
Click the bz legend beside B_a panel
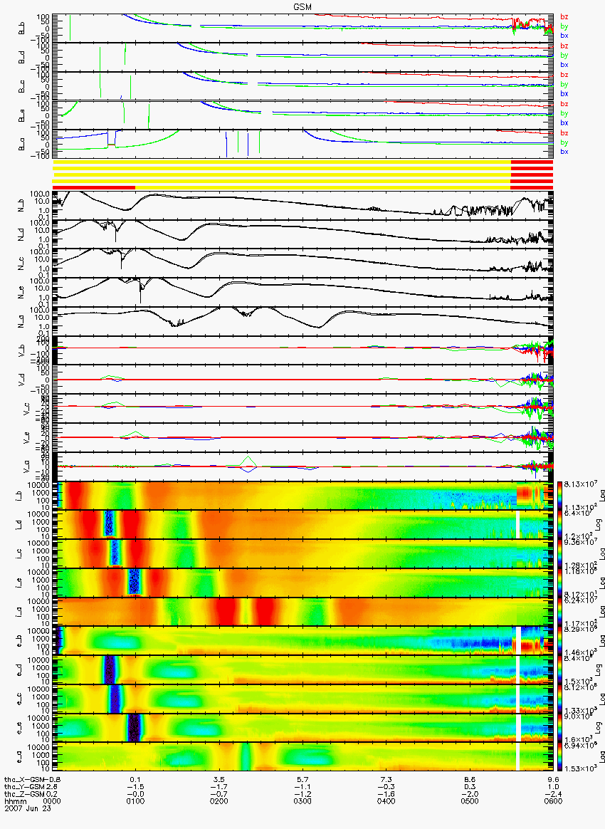point(564,132)
